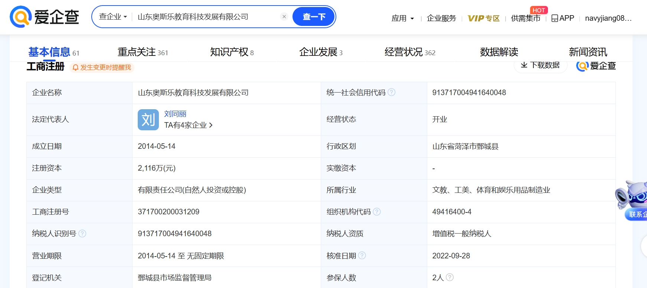This screenshot has height=288, width=647.
Task: Click 开业 经营状态 value
Action: pyautogui.click(x=439, y=119)
